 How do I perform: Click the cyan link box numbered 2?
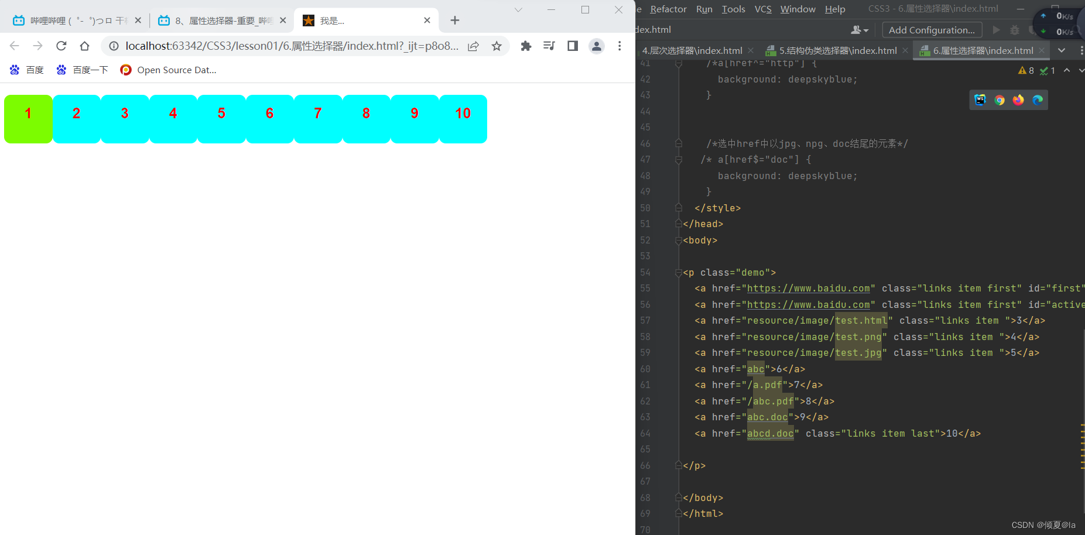coord(77,119)
